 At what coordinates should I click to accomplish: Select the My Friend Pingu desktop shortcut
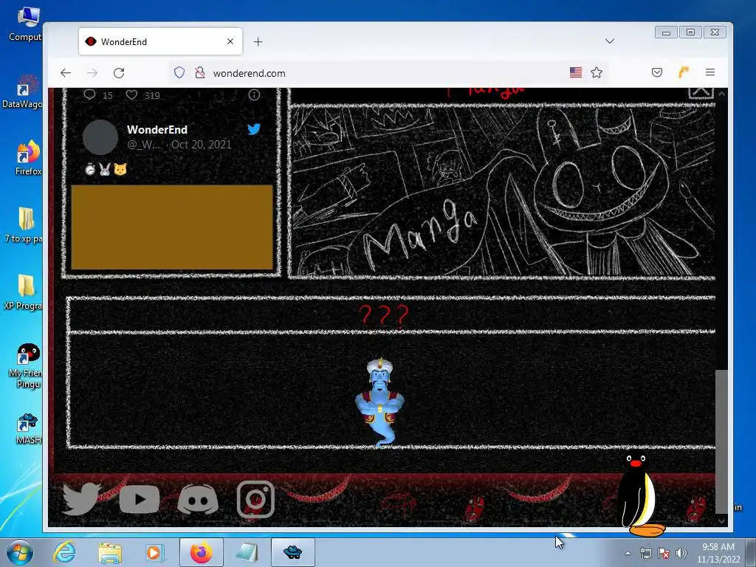[27, 366]
